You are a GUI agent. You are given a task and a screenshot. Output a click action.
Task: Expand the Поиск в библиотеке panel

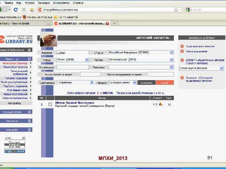pyautogui.click(x=30, y=50)
